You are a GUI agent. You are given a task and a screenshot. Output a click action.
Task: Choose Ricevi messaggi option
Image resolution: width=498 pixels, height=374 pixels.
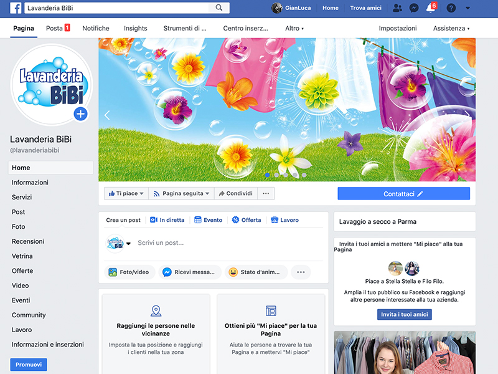[x=190, y=272]
